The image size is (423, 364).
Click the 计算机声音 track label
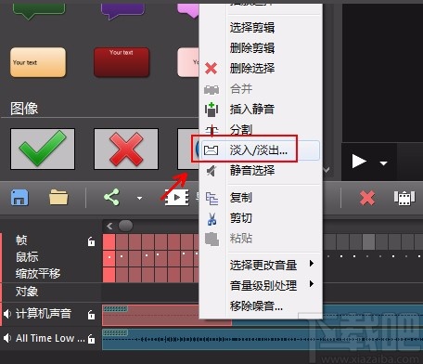[44, 314]
